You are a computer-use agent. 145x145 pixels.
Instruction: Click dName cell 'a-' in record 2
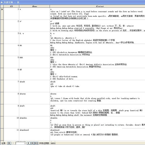(34, 26)
